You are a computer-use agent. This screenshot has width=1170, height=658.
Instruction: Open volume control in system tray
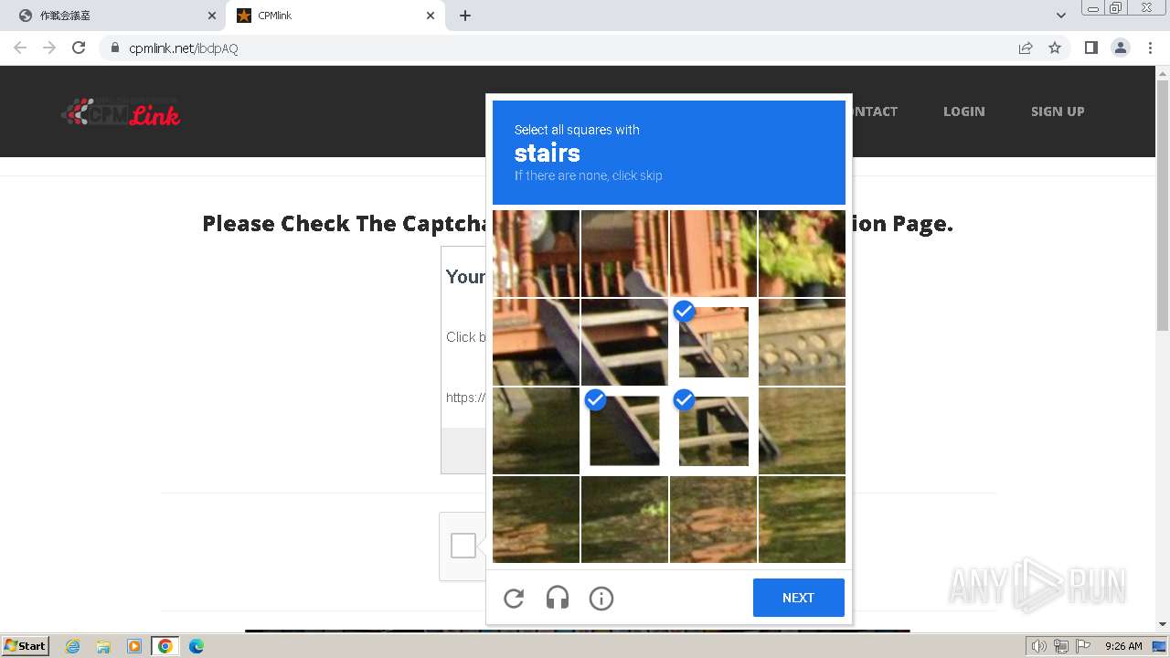coord(1038,646)
